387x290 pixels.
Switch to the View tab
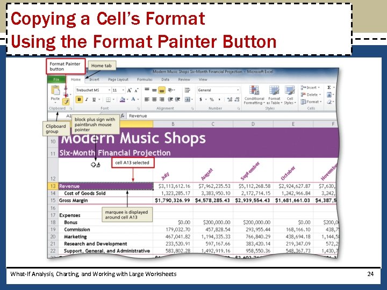pos(203,79)
